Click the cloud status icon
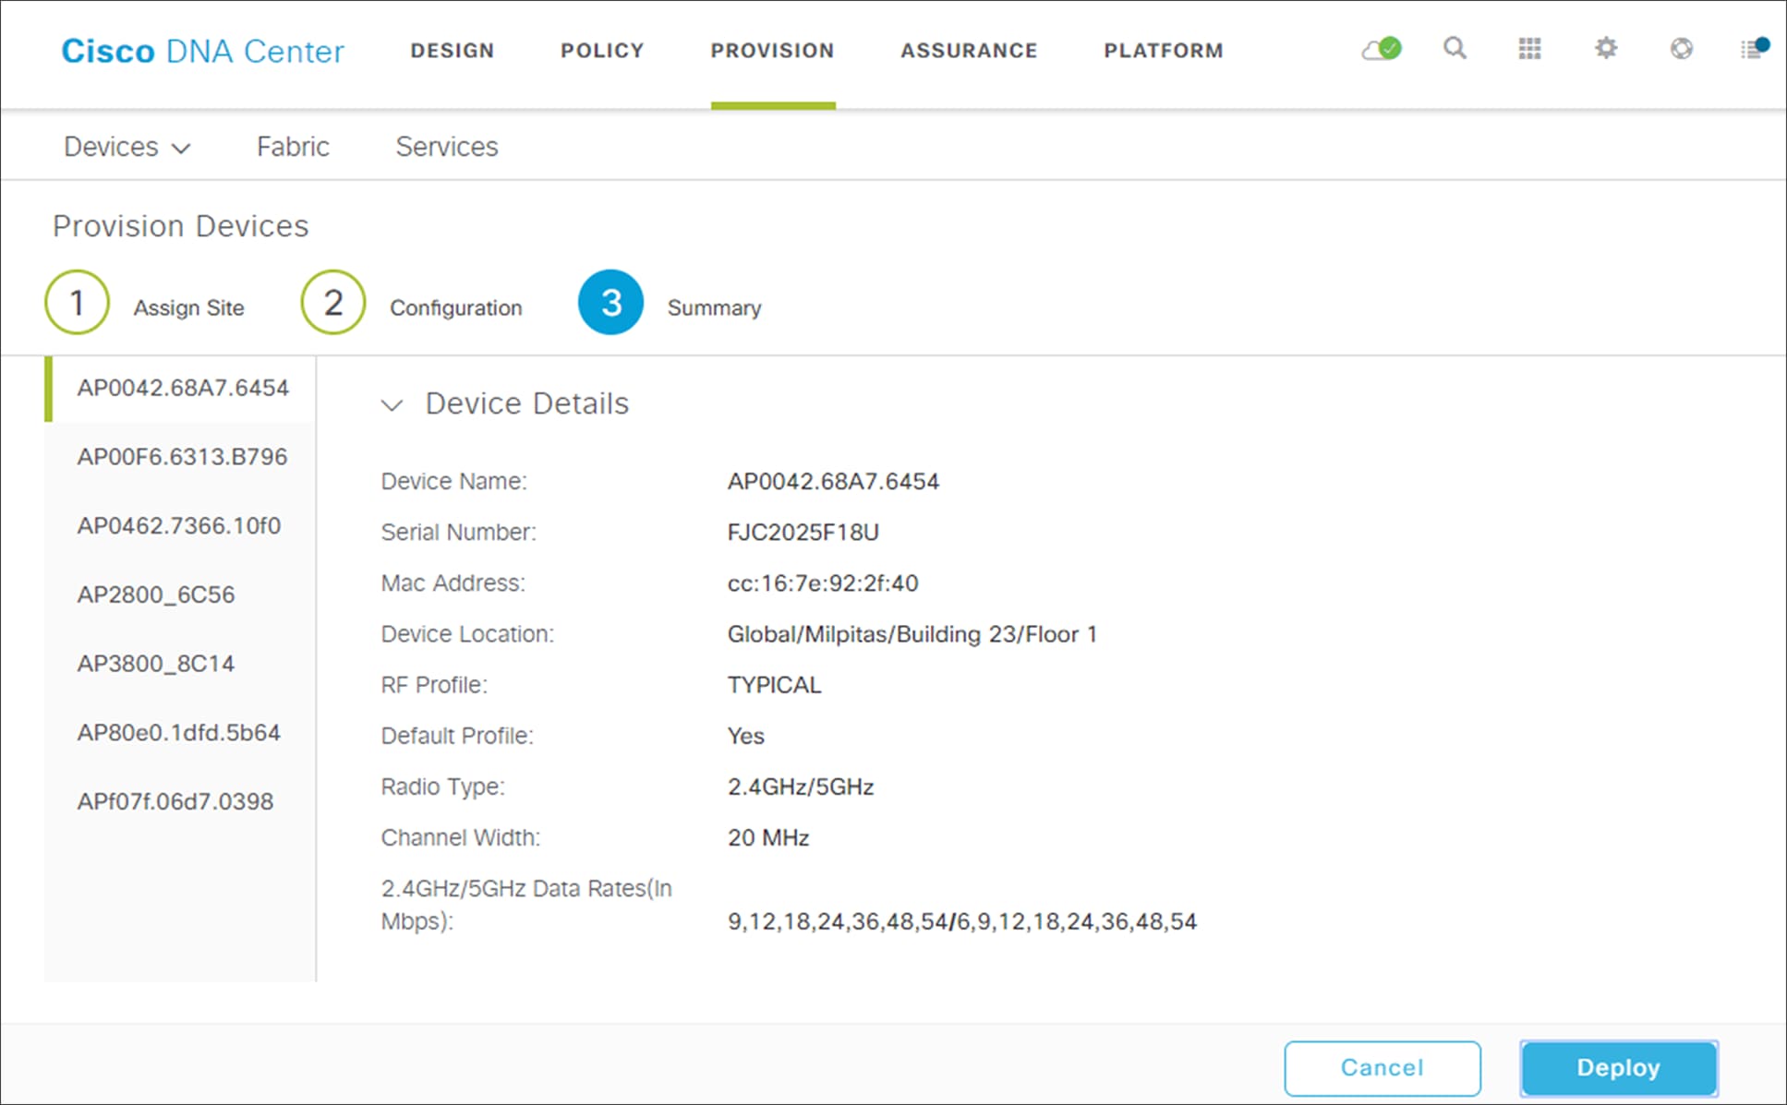1787x1105 pixels. [1382, 49]
